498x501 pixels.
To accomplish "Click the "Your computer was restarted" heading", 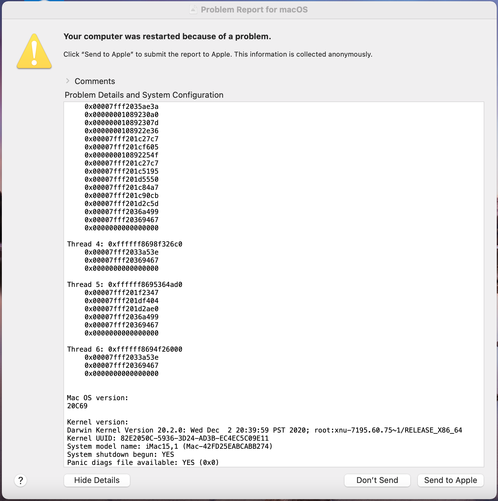I will click(167, 36).
